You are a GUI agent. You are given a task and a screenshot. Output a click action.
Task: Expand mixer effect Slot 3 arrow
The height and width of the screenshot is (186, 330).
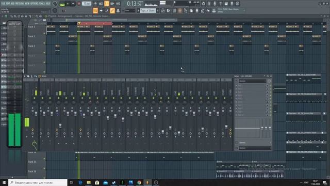236,92
